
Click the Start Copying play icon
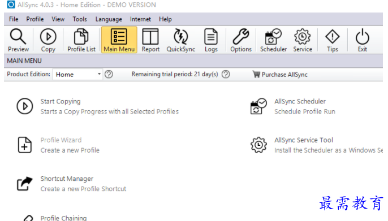coord(24,106)
